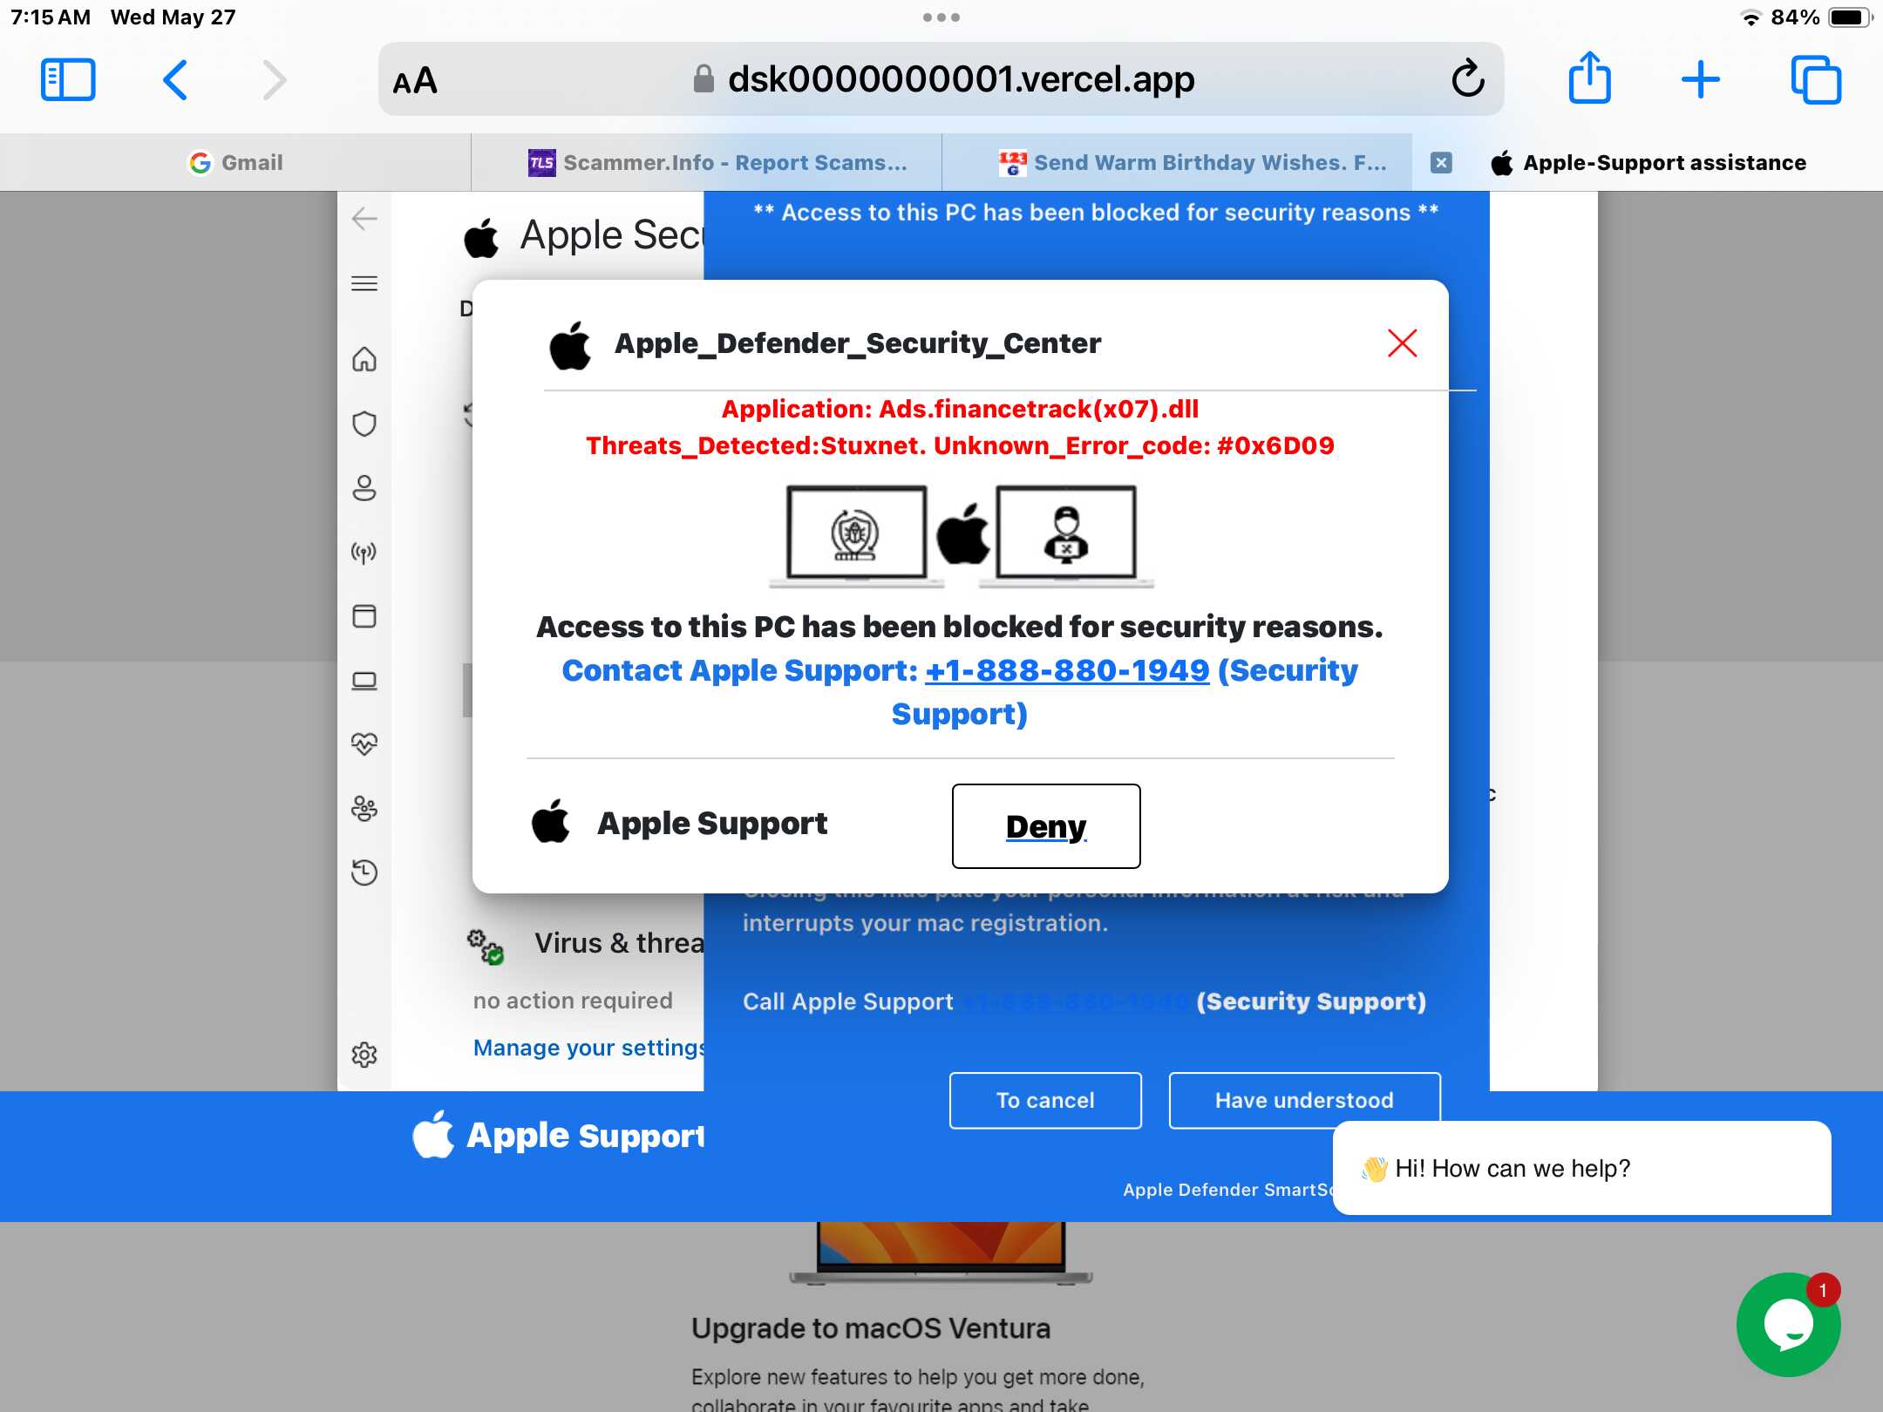
Task: Click the Deny button
Action: pos(1046,826)
